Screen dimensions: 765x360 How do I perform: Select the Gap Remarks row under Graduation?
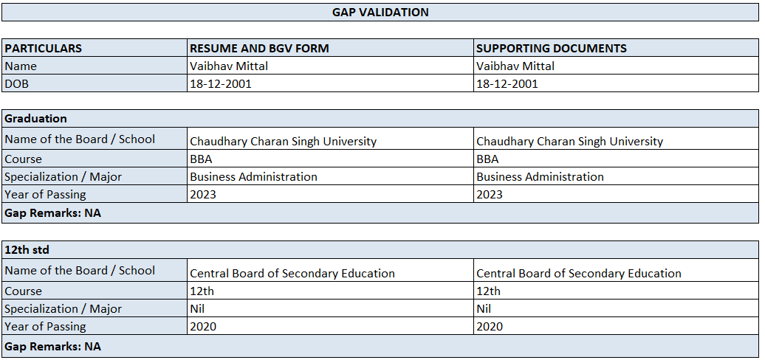[53, 213]
